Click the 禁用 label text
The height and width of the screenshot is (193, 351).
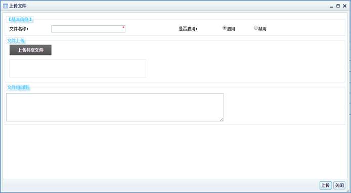pyautogui.click(x=262, y=29)
